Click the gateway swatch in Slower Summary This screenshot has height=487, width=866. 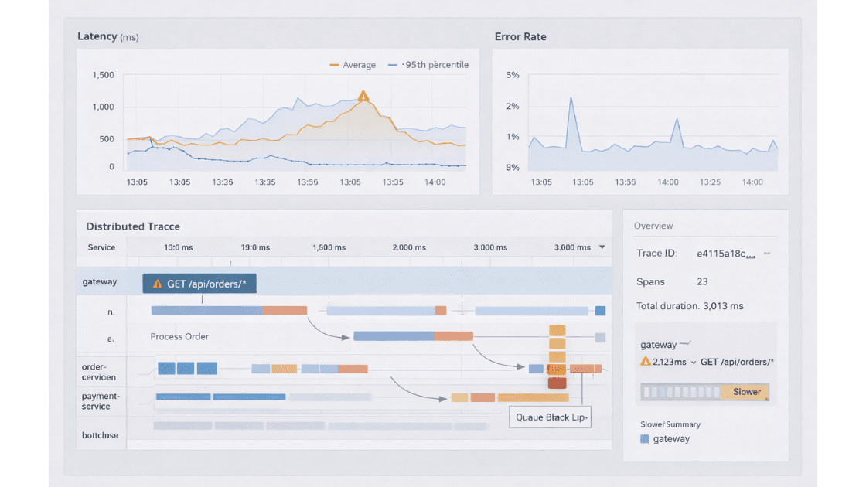(645, 439)
